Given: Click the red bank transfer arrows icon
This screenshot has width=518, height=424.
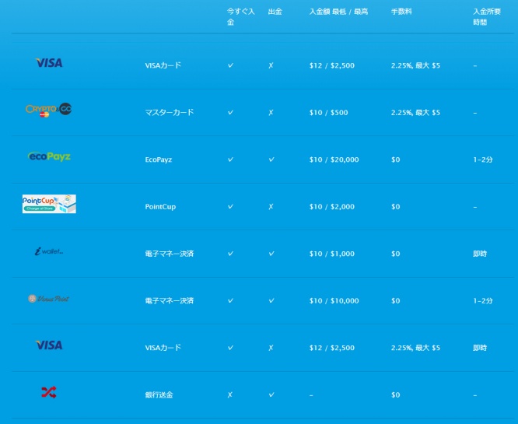Looking at the screenshot, I should 49,392.
